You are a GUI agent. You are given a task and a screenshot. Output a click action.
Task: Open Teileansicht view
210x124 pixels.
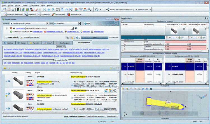click(30, 14)
